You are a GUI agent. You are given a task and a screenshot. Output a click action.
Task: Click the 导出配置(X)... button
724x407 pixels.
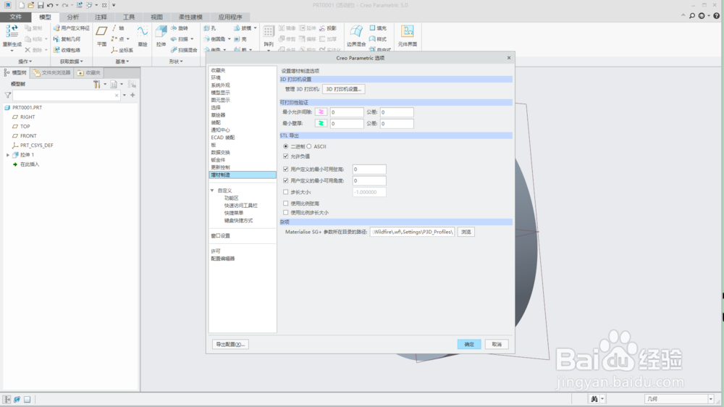[230, 344]
